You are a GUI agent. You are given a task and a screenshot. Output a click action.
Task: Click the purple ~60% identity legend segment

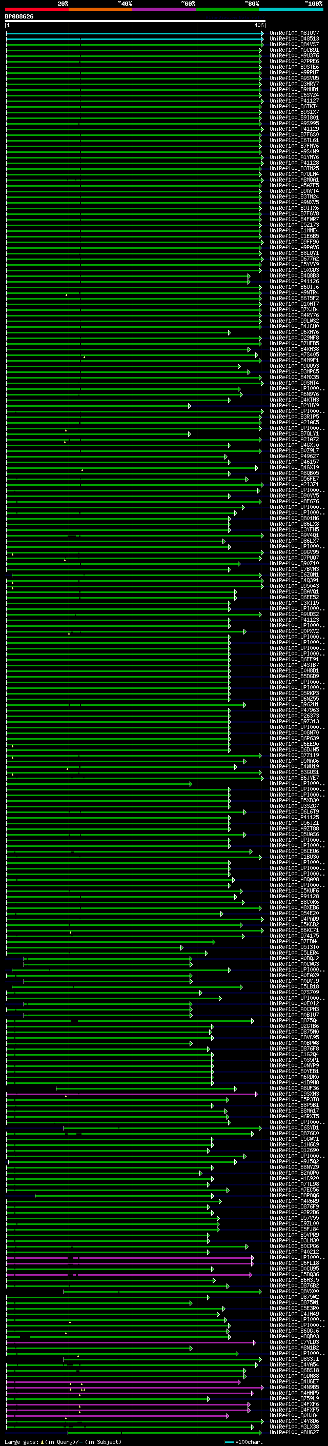pyautogui.click(x=165, y=9)
